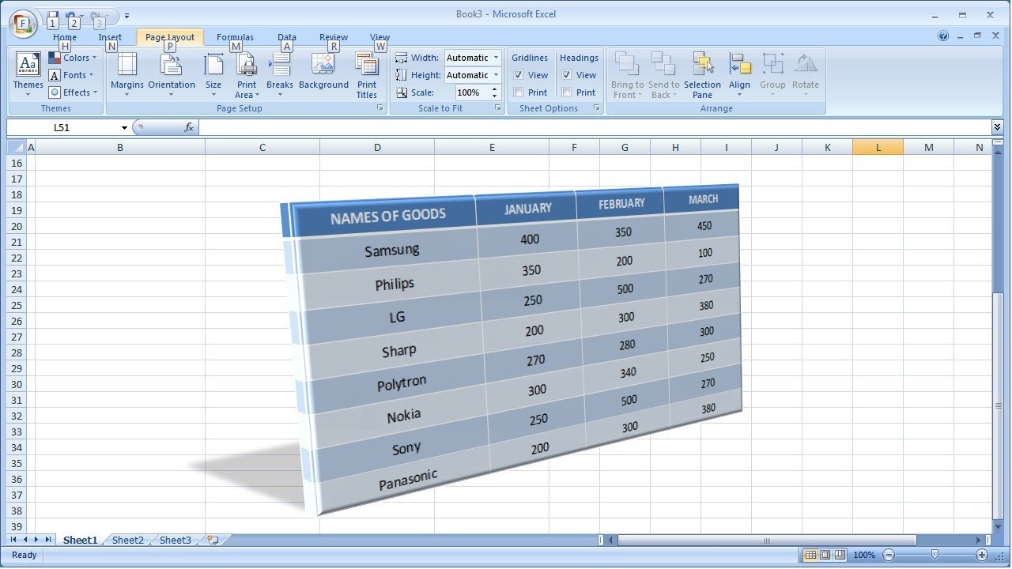Switch to the Sheet2 tab
1012x569 pixels.
point(128,541)
